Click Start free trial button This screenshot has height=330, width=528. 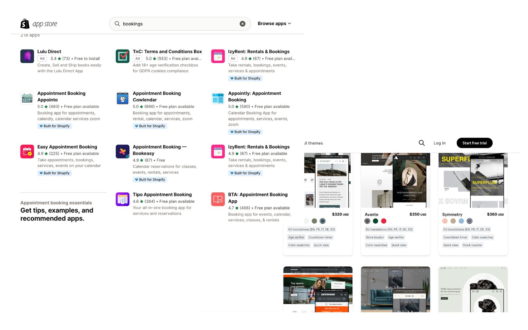coord(475,143)
